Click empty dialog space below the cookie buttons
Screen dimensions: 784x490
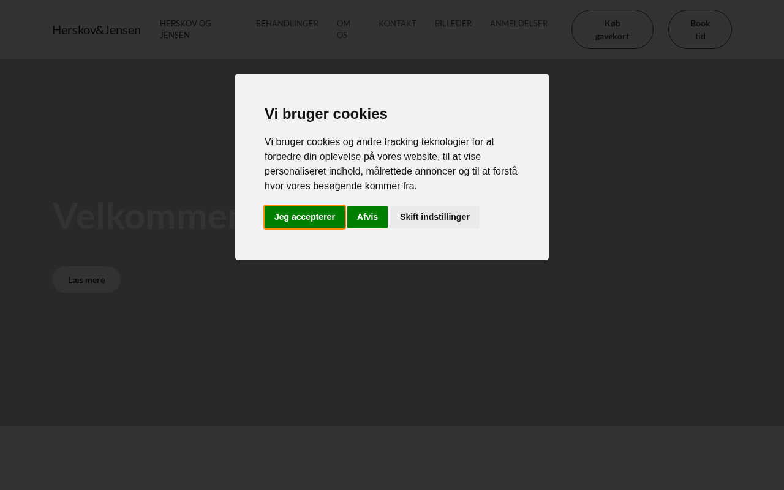click(x=392, y=244)
